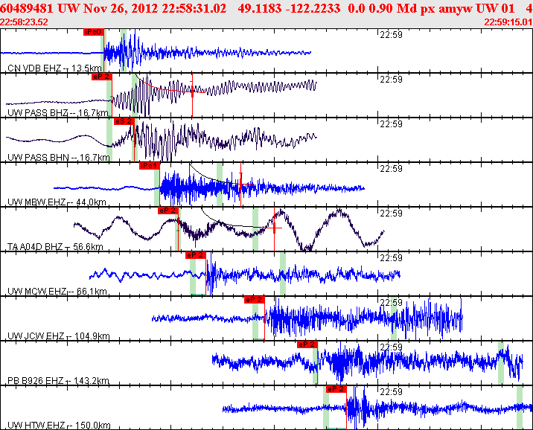Select the TA A04D BHZ 56.6km station label
The image size is (533, 430).
point(55,247)
